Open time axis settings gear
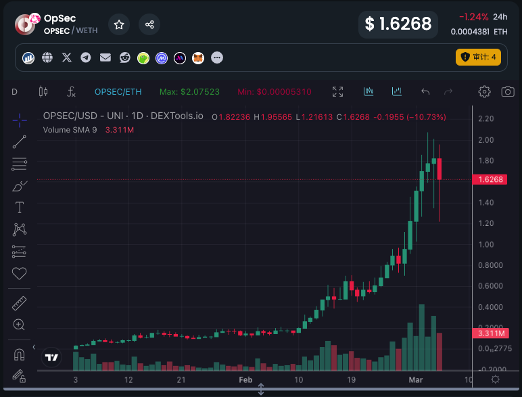522x397 pixels. click(496, 379)
